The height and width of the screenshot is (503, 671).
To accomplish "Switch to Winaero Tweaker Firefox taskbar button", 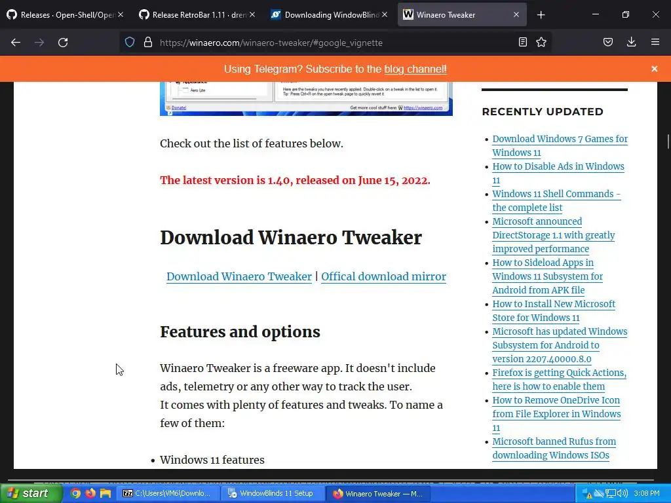I will tap(378, 493).
